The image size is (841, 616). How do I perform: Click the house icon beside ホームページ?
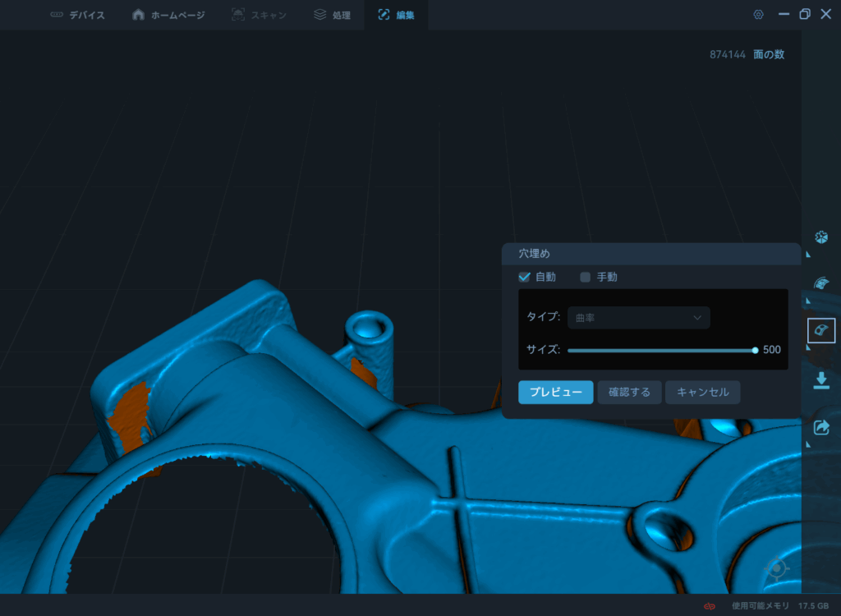pos(138,15)
